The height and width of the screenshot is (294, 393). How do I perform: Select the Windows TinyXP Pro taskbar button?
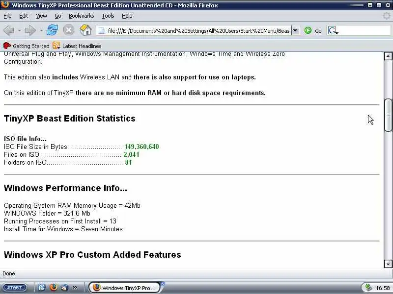pyautogui.click(x=124, y=288)
